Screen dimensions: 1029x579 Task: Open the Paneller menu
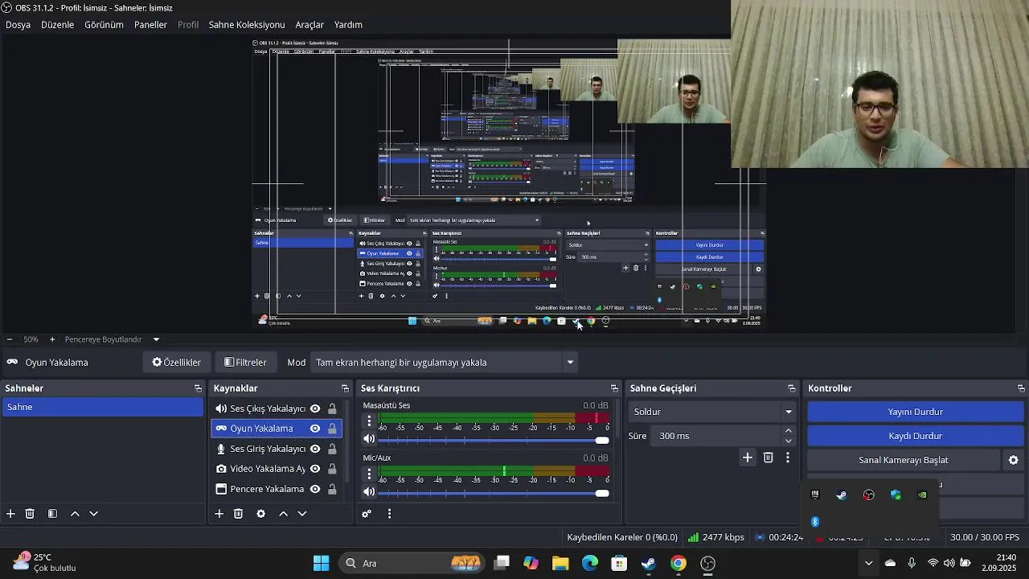pyautogui.click(x=150, y=25)
